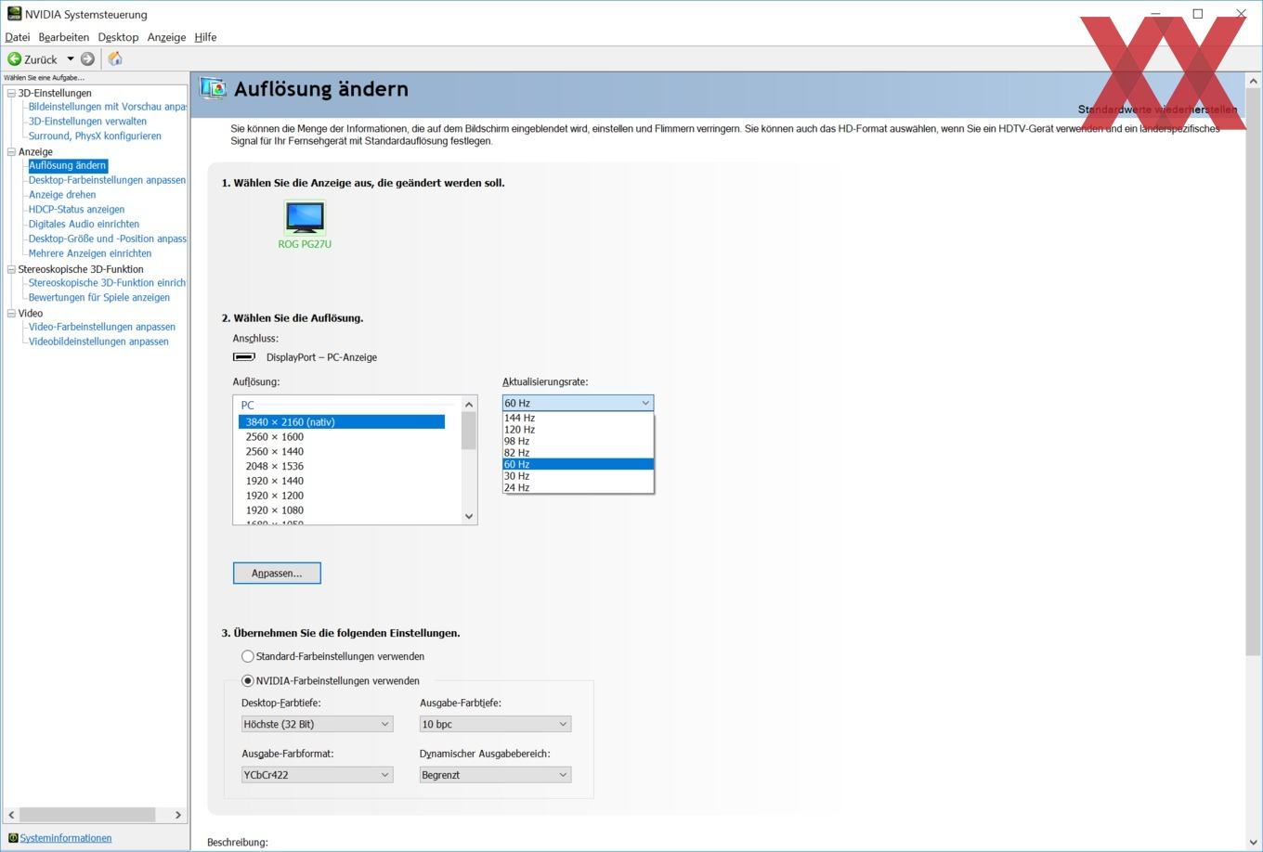This screenshot has width=1263, height=852.
Task: Click left sidebar horizontal scrollbar right arrow
Action: click(x=178, y=815)
